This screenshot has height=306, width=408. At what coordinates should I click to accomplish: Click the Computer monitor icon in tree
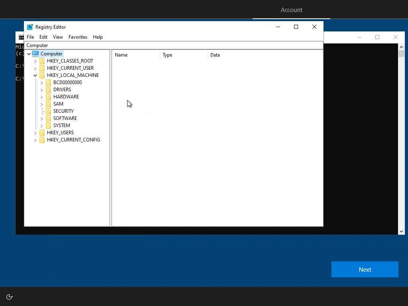(x=35, y=54)
